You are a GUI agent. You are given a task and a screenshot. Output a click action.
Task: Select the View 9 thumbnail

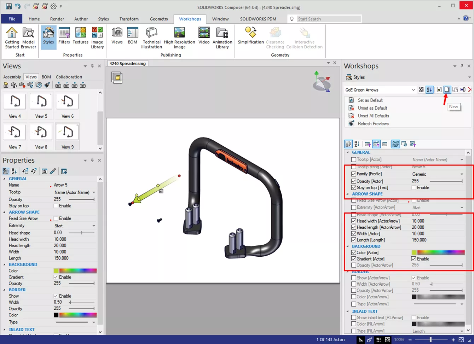point(67,136)
